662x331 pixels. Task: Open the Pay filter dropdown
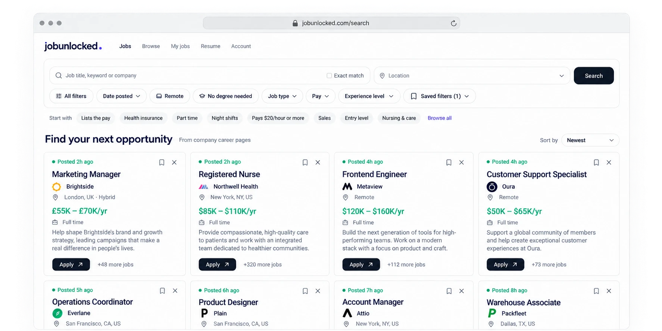[x=321, y=96]
